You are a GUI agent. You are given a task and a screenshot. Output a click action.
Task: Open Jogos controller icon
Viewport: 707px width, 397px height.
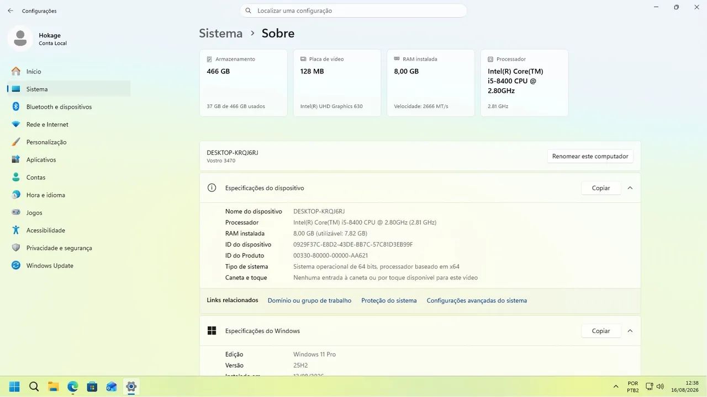[16, 212]
